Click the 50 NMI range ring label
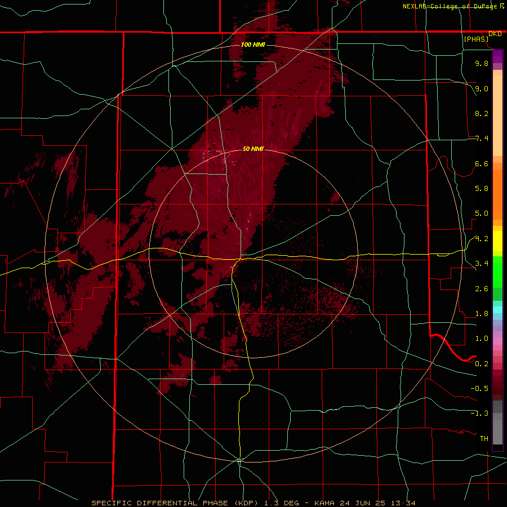This screenshot has width=507, height=507. pos(253,149)
